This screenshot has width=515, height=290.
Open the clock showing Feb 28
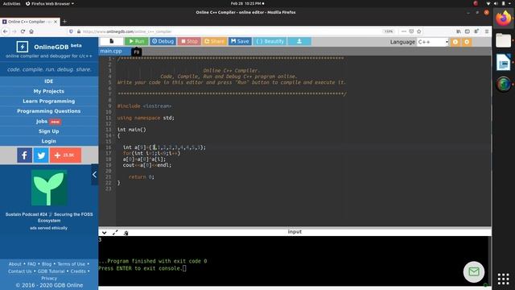[x=247, y=3]
